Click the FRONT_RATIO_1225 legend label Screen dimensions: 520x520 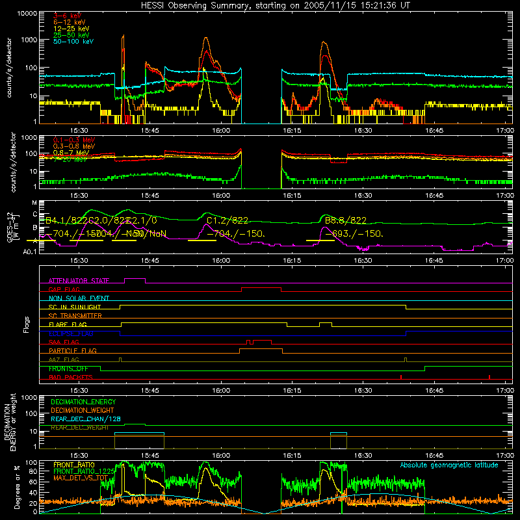(x=84, y=472)
